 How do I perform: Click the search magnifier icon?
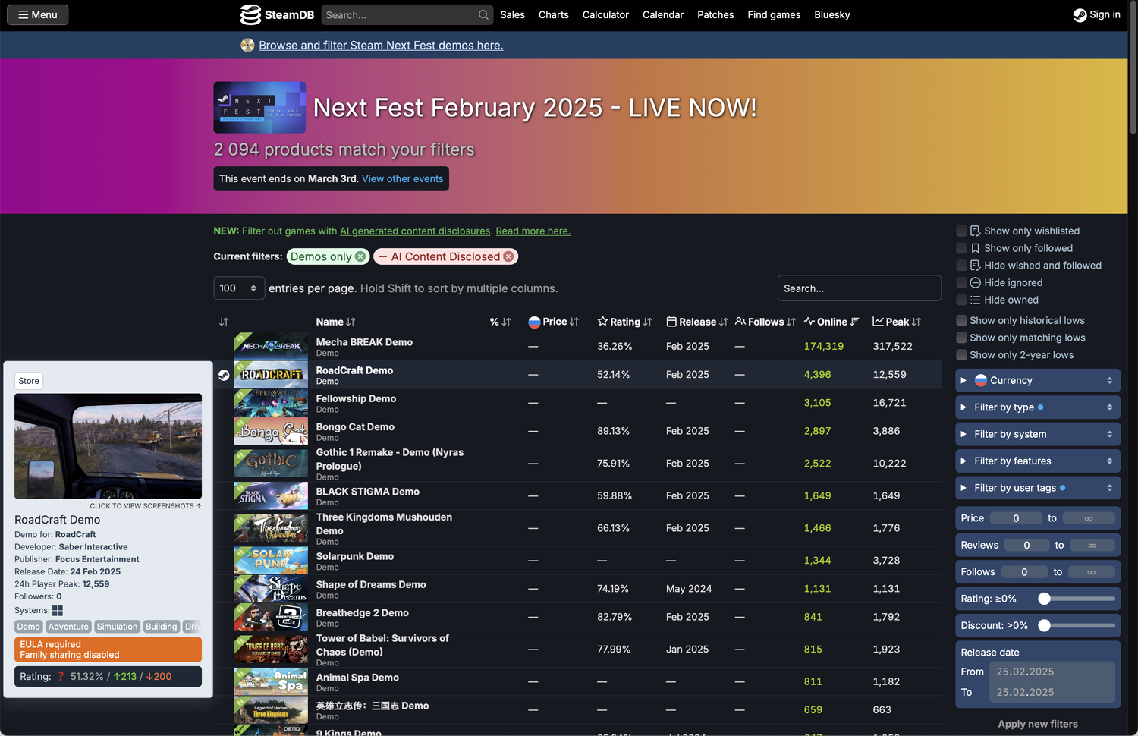483,14
